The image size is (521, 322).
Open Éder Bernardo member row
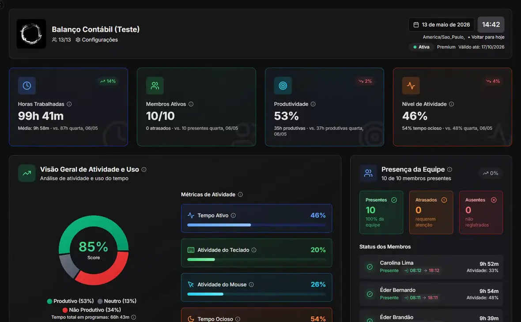point(431,294)
